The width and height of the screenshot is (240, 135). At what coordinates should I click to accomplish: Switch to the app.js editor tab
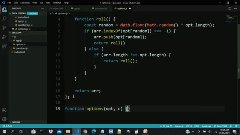(x=77, y=8)
